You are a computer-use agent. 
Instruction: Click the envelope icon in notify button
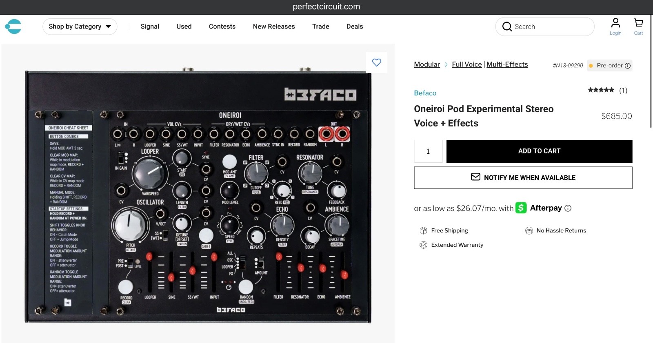pos(475,177)
